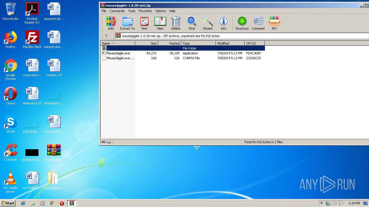Click the system clock 2:39 PM
The width and height of the screenshot is (369, 207).
pos(354,203)
